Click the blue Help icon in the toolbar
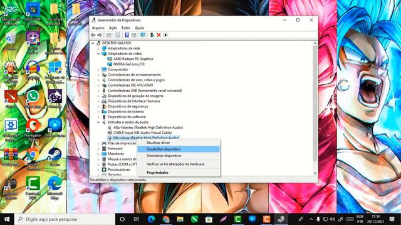 [x=127, y=35]
